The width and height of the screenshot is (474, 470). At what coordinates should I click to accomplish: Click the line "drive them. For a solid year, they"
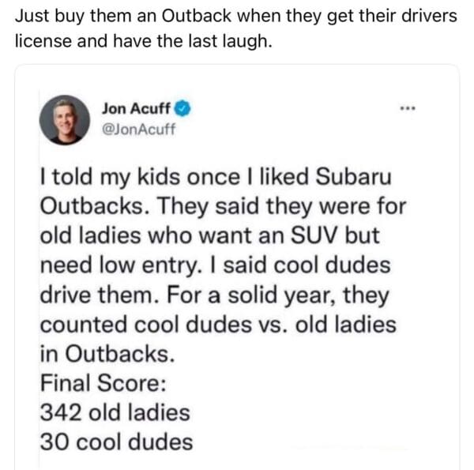pyautogui.click(x=214, y=295)
